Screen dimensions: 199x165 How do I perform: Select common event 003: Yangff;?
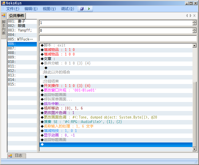point(22,30)
